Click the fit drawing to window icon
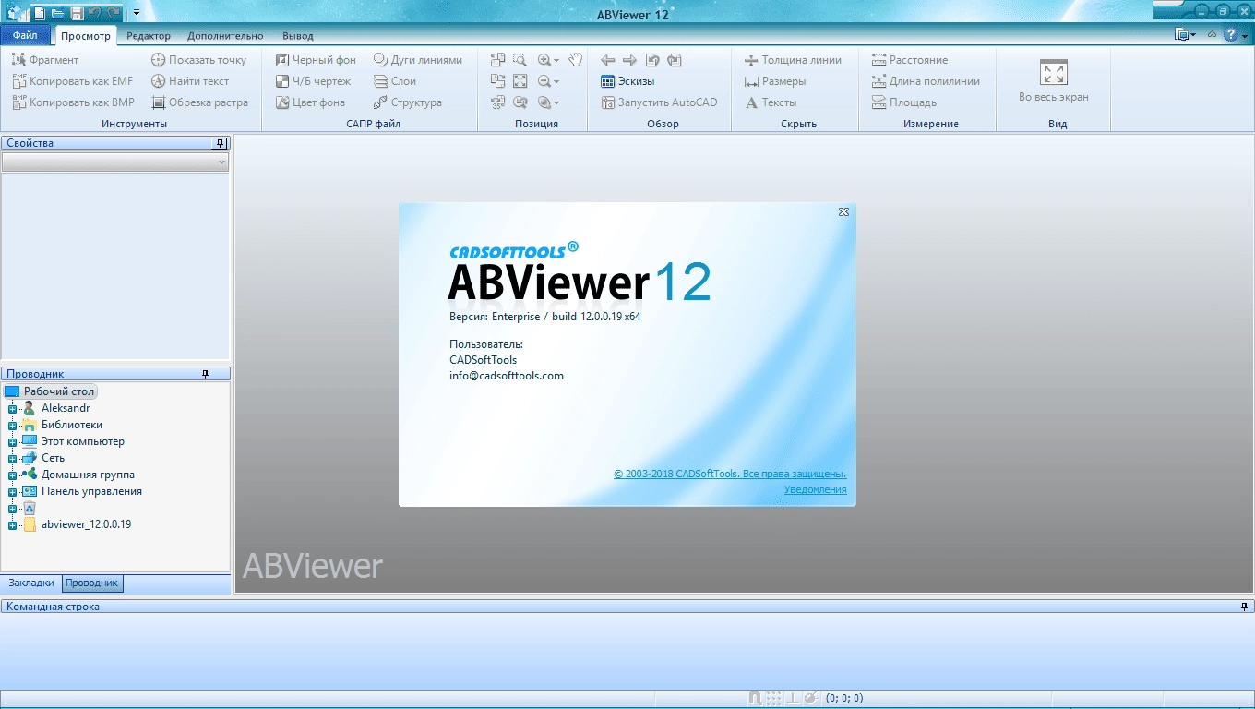1255x709 pixels. coord(520,81)
